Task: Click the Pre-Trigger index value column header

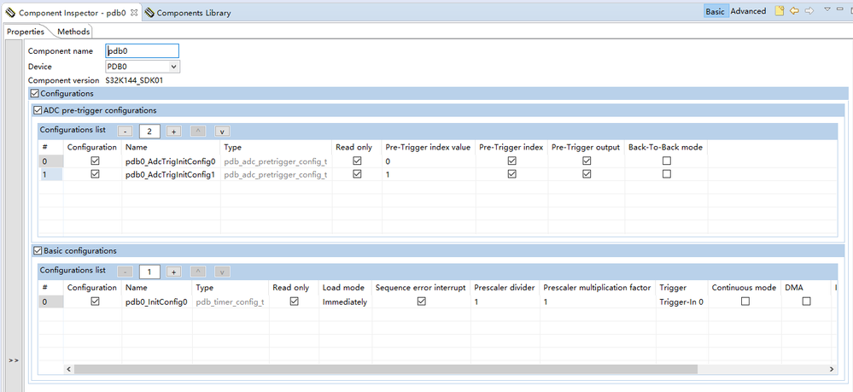Action: (428, 148)
